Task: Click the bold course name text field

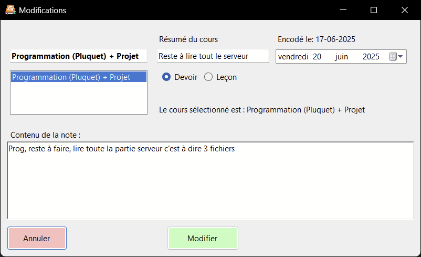Action: 78,56
